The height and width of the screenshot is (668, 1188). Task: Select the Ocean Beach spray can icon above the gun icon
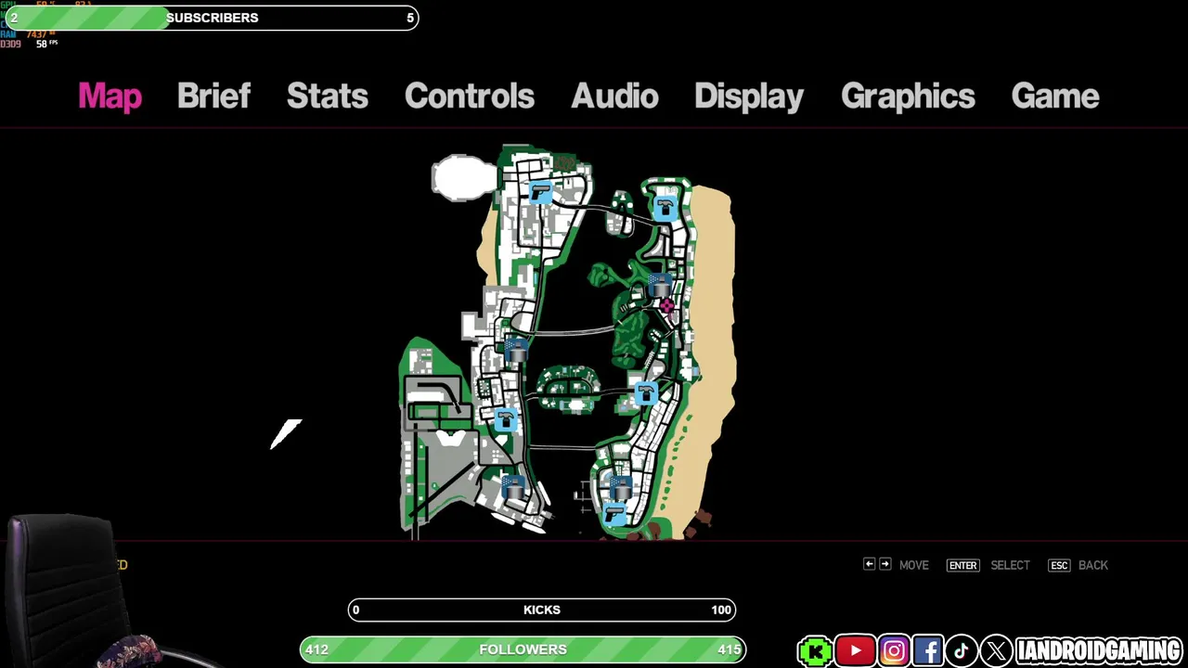pos(619,486)
